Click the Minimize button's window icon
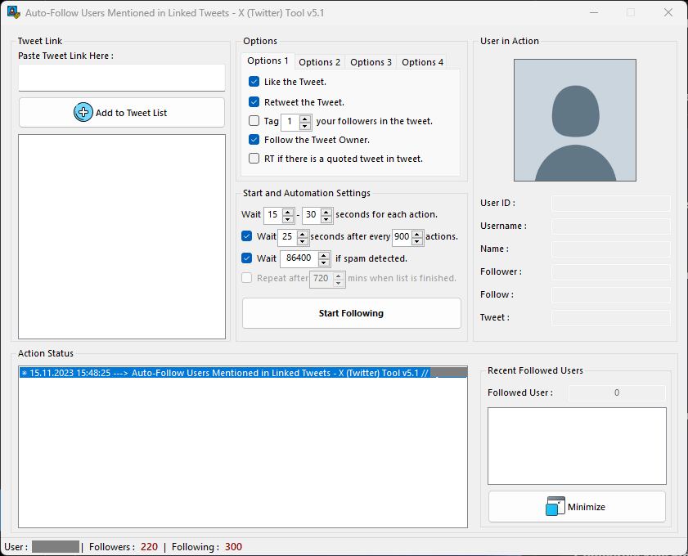 [555, 506]
